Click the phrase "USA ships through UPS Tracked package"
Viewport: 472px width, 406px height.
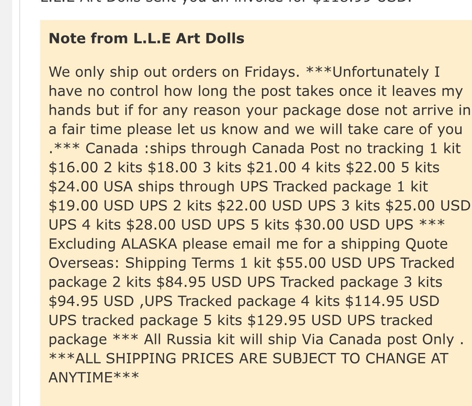point(247,187)
